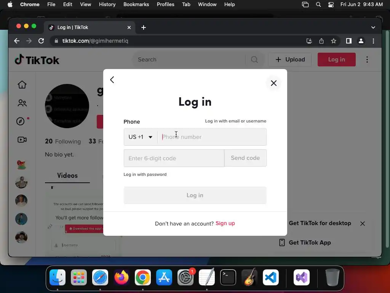Click Get TikTok for desktop
The height and width of the screenshot is (293, 390).
coord(320,223)
